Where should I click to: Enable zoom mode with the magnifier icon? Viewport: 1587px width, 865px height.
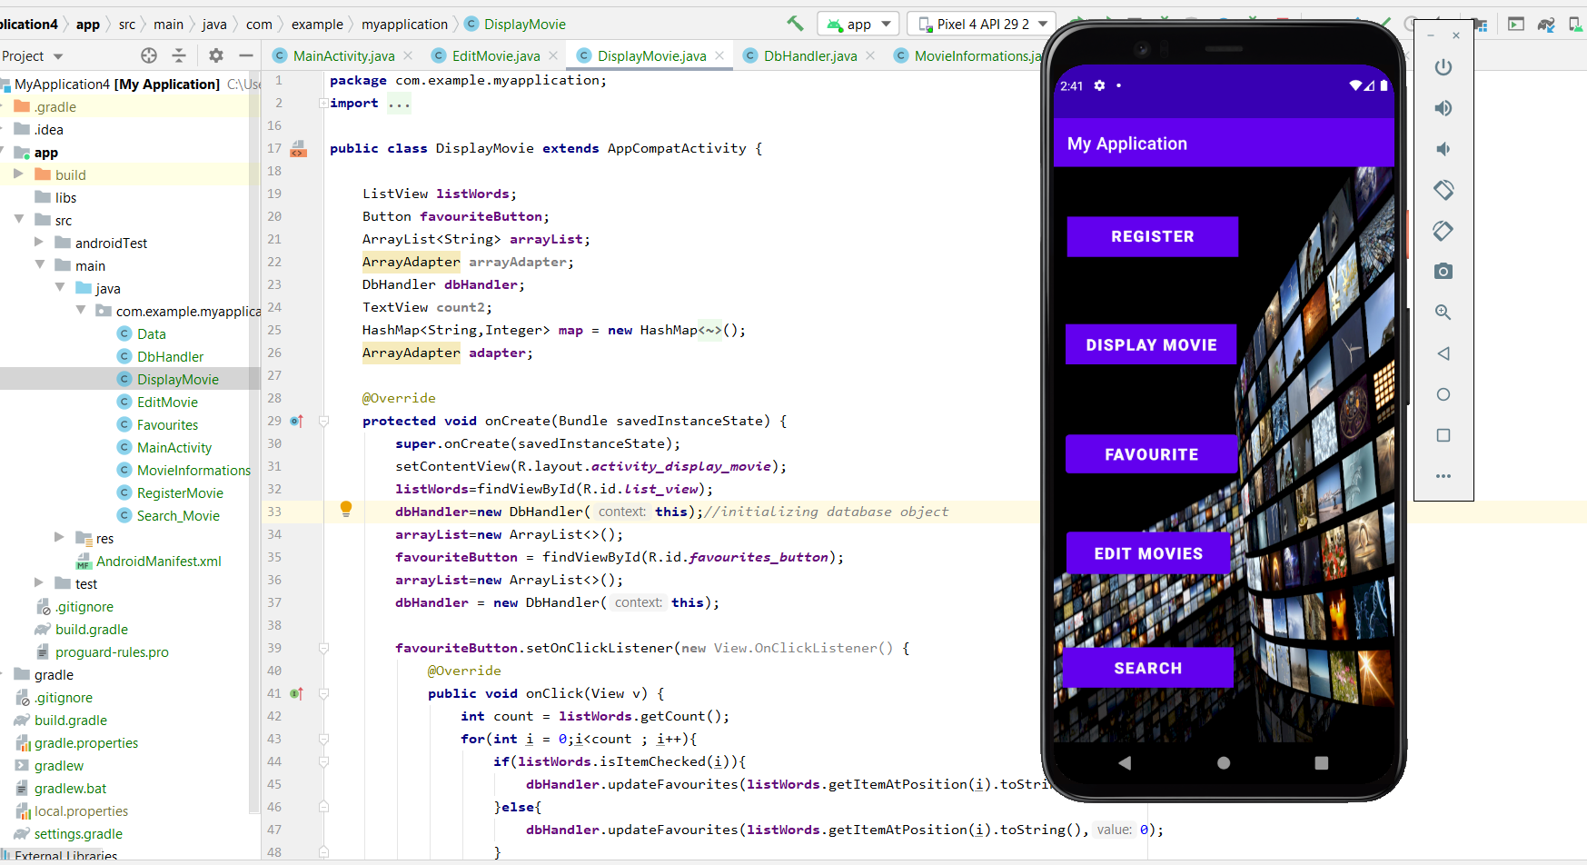1444,312
